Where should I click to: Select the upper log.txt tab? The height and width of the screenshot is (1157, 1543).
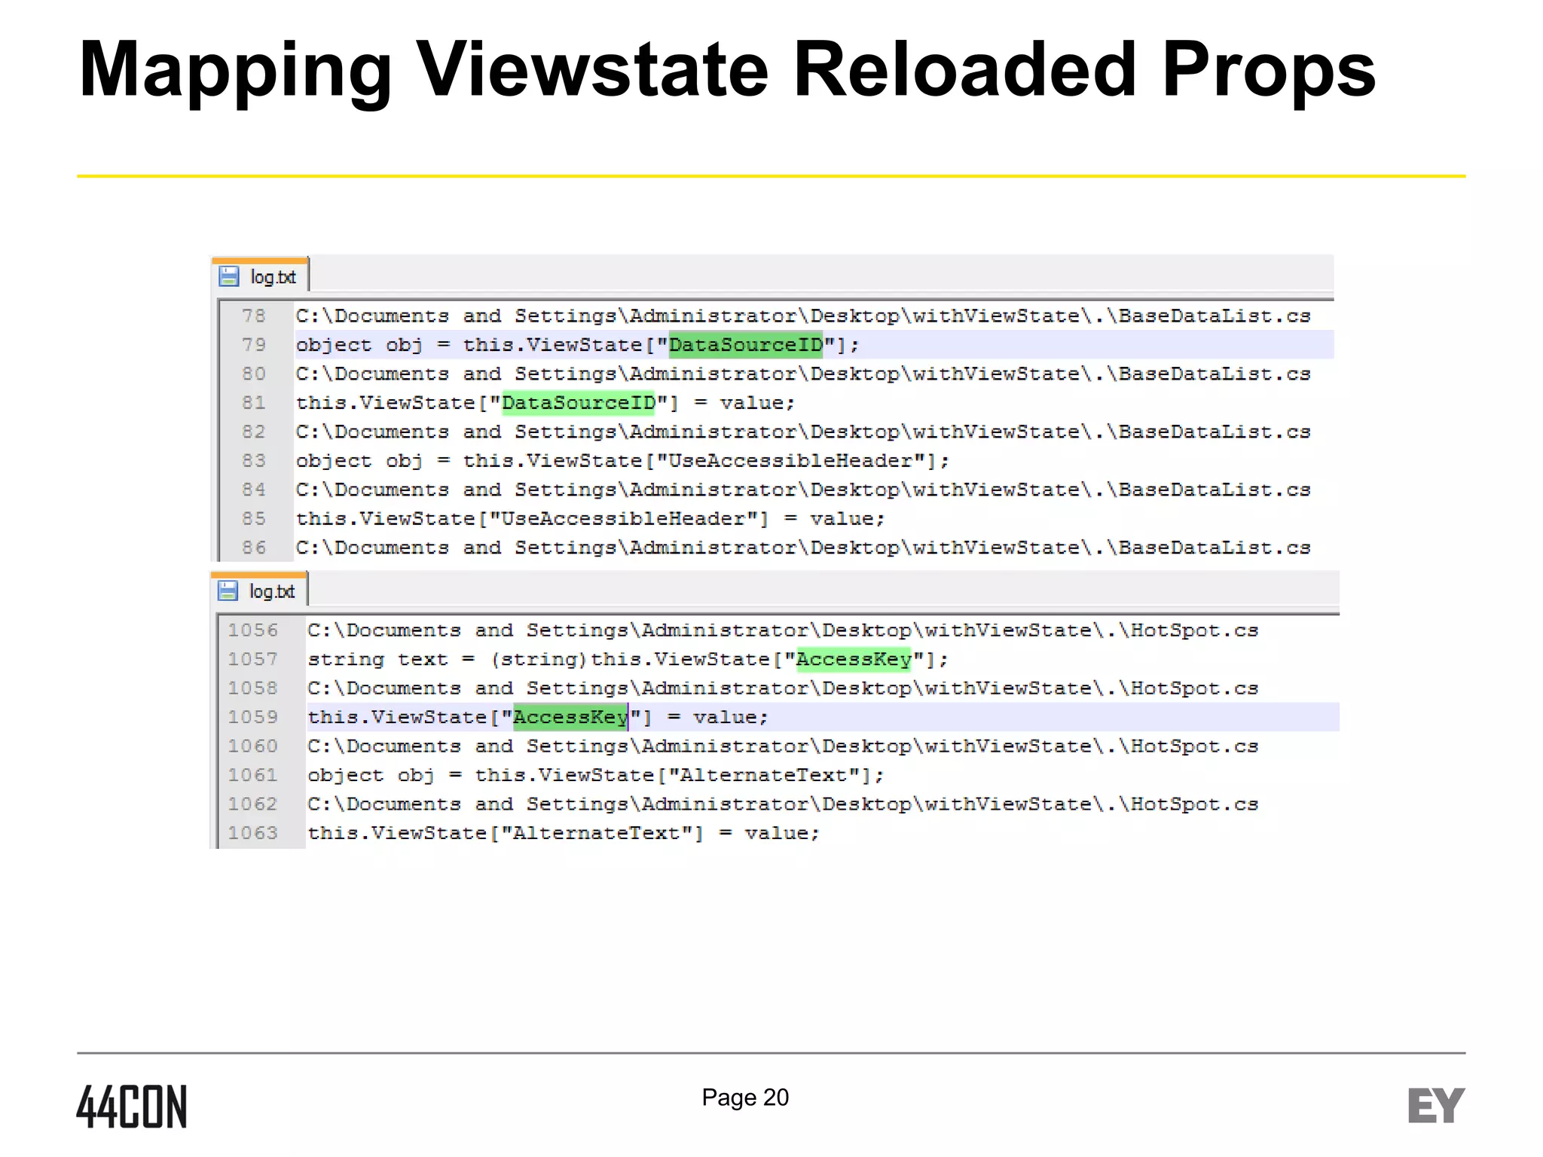260,276
